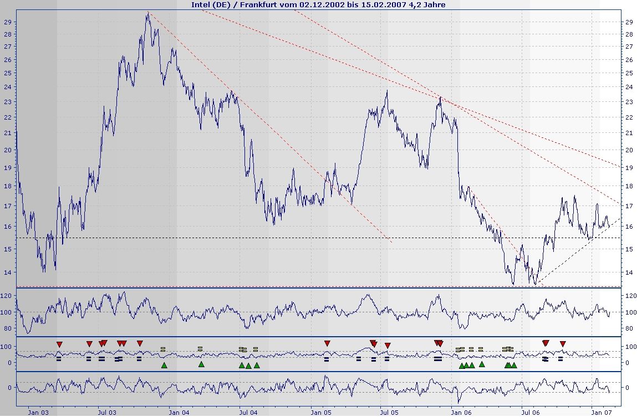Click the black dashed rising trendline from Jul 06 low
This screenshot has height=417, width=637.
tap(578, 251)
